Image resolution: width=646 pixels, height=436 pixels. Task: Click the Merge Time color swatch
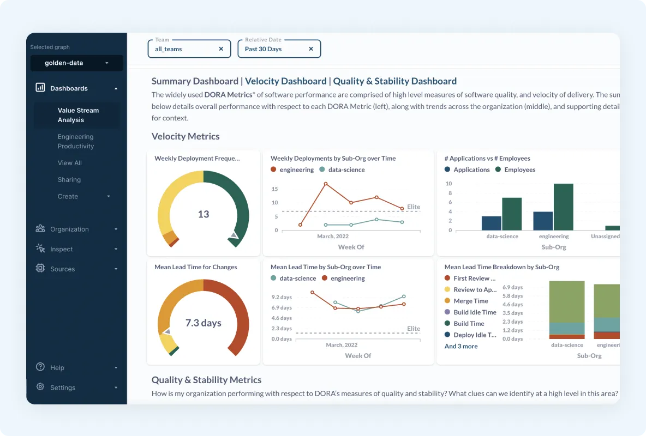(x=448, y=301)
